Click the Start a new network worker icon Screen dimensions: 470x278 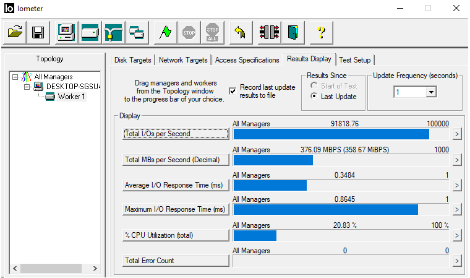point(113,32)
